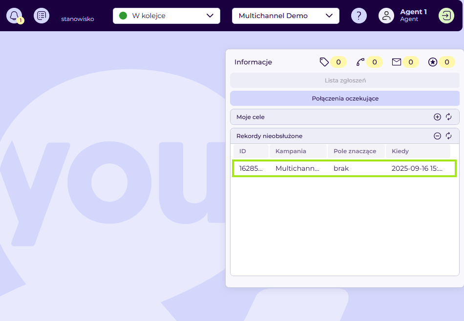The width and height of the screenshot is (464, 321).
Task: Open the list panel icon beside the bell
Action: tap(42, 16)
